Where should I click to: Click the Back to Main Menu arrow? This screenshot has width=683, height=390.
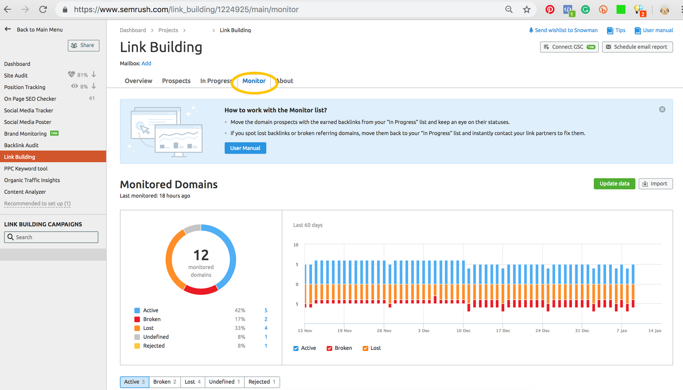8,29
